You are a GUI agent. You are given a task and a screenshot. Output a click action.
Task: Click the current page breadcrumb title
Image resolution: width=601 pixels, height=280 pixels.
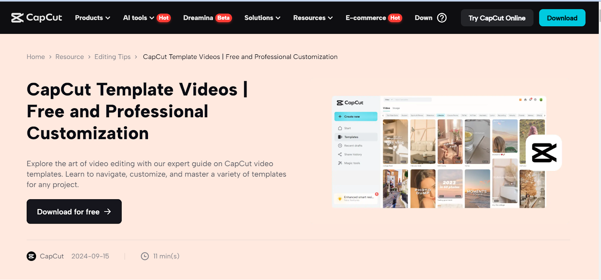(x=240, y=57)
